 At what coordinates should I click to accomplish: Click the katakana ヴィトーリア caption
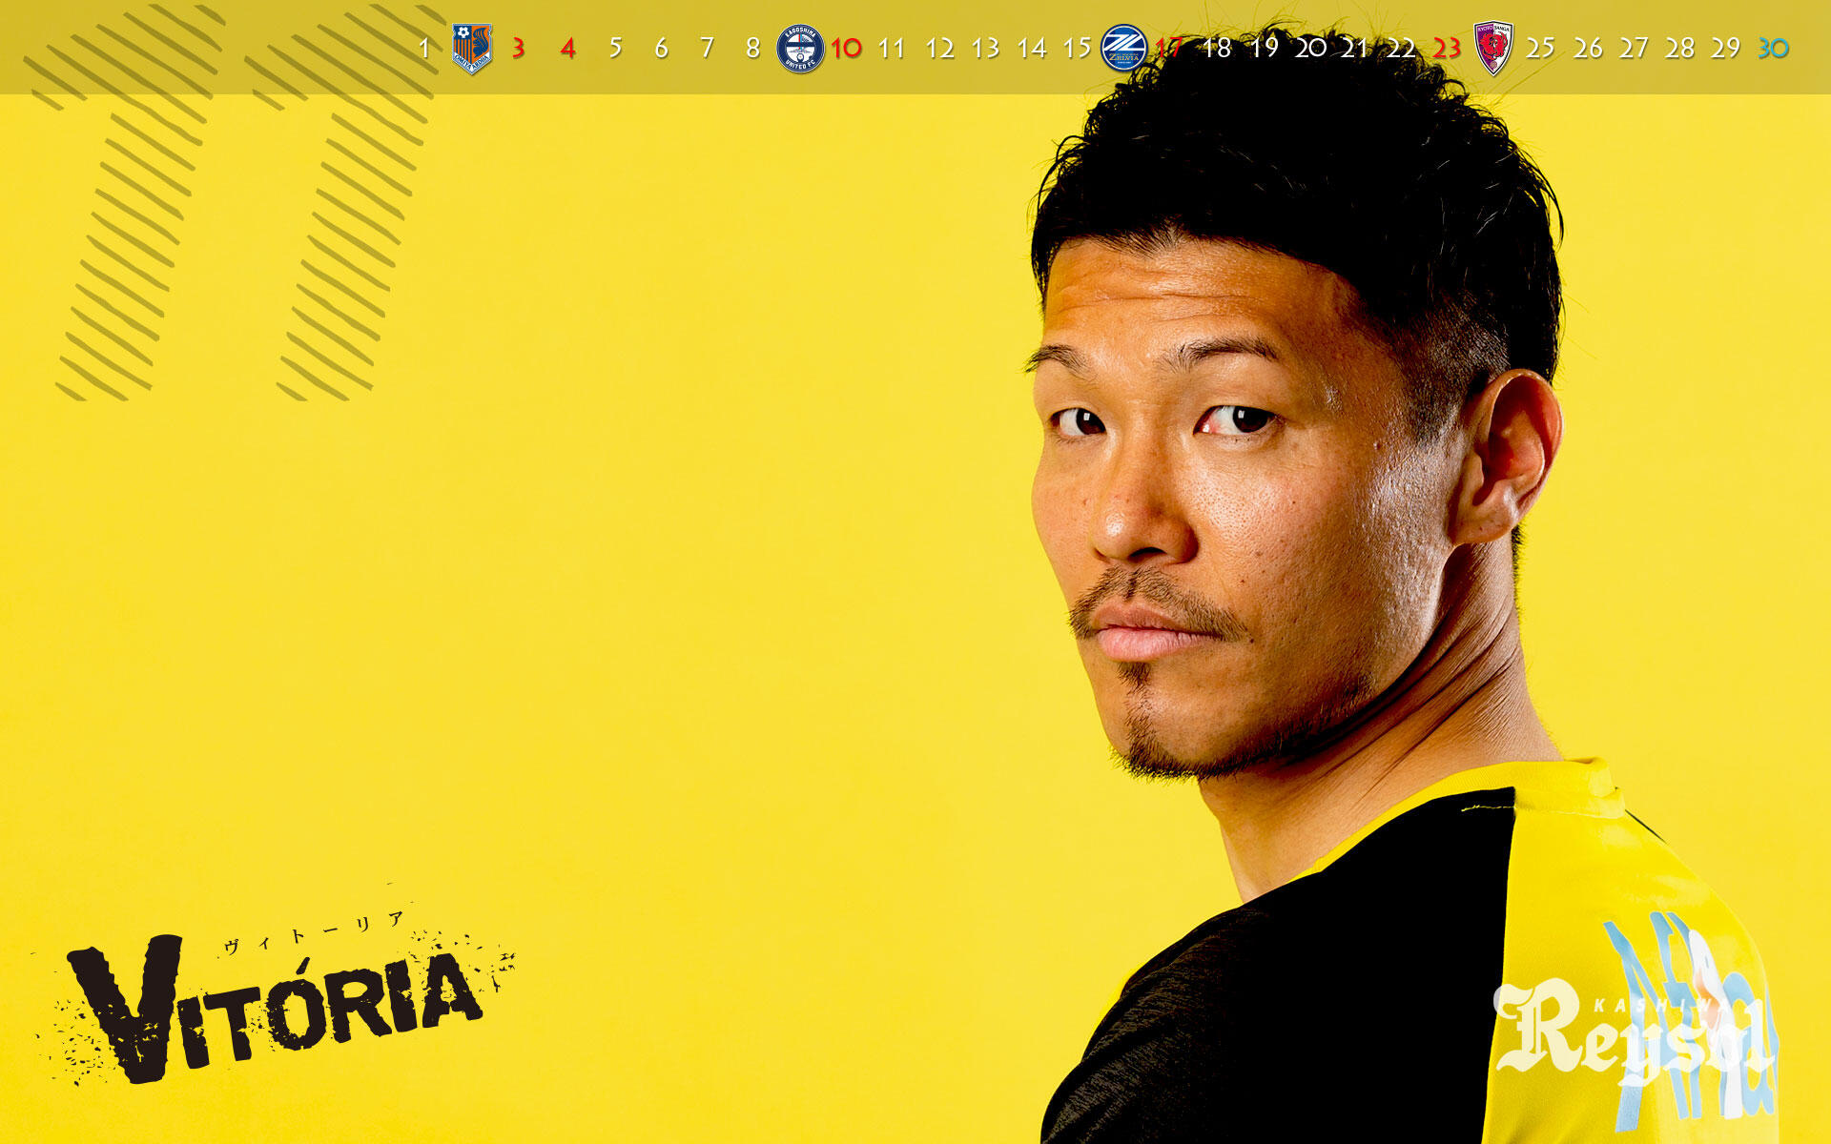315,934
